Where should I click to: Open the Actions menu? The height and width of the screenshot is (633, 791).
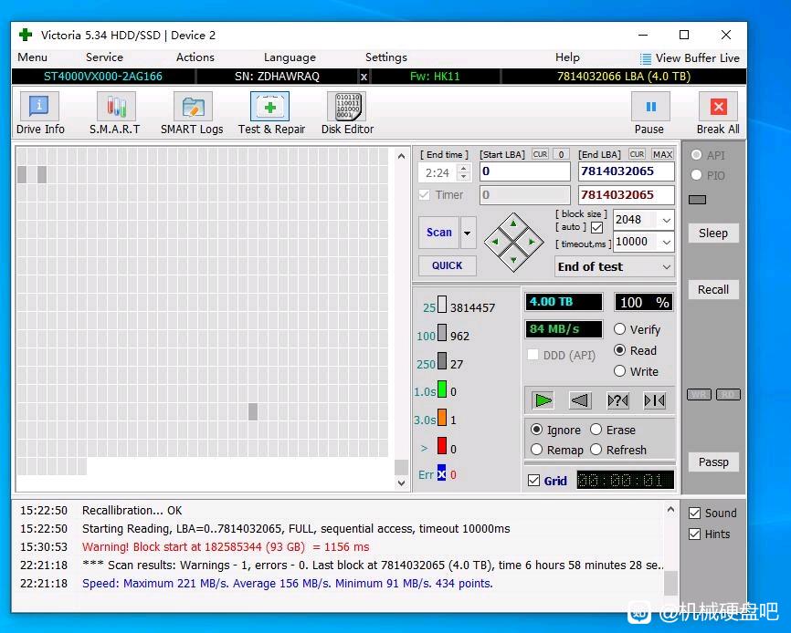(x=195, y=57)
